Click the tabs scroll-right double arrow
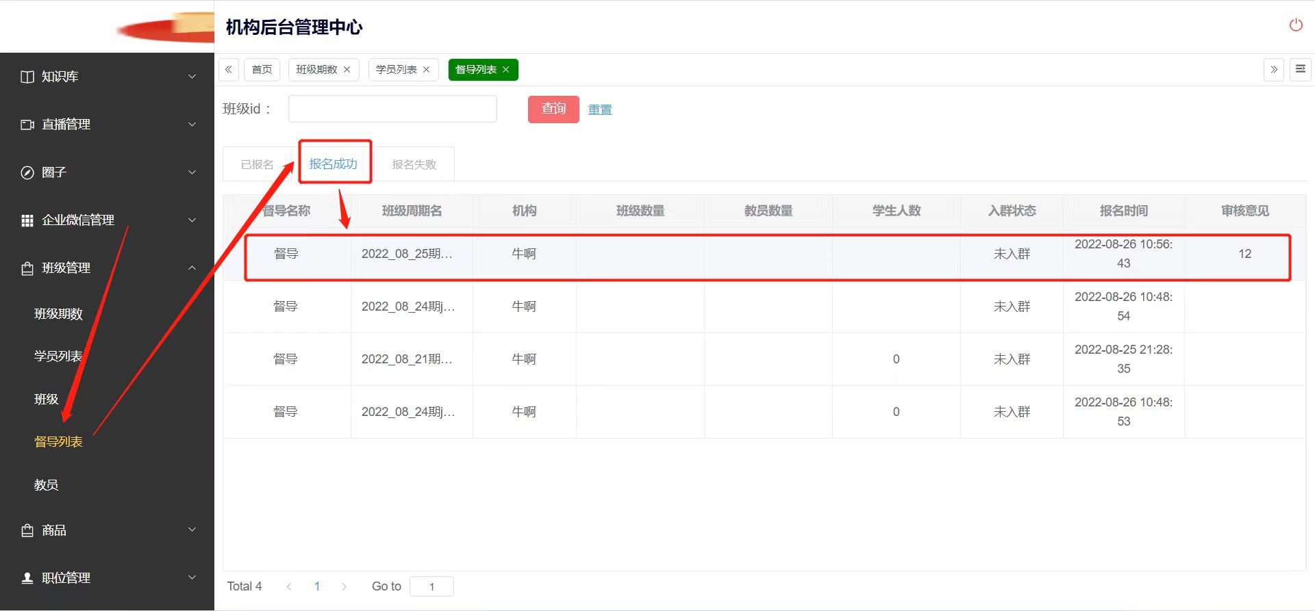 [x=1274, y=70]
